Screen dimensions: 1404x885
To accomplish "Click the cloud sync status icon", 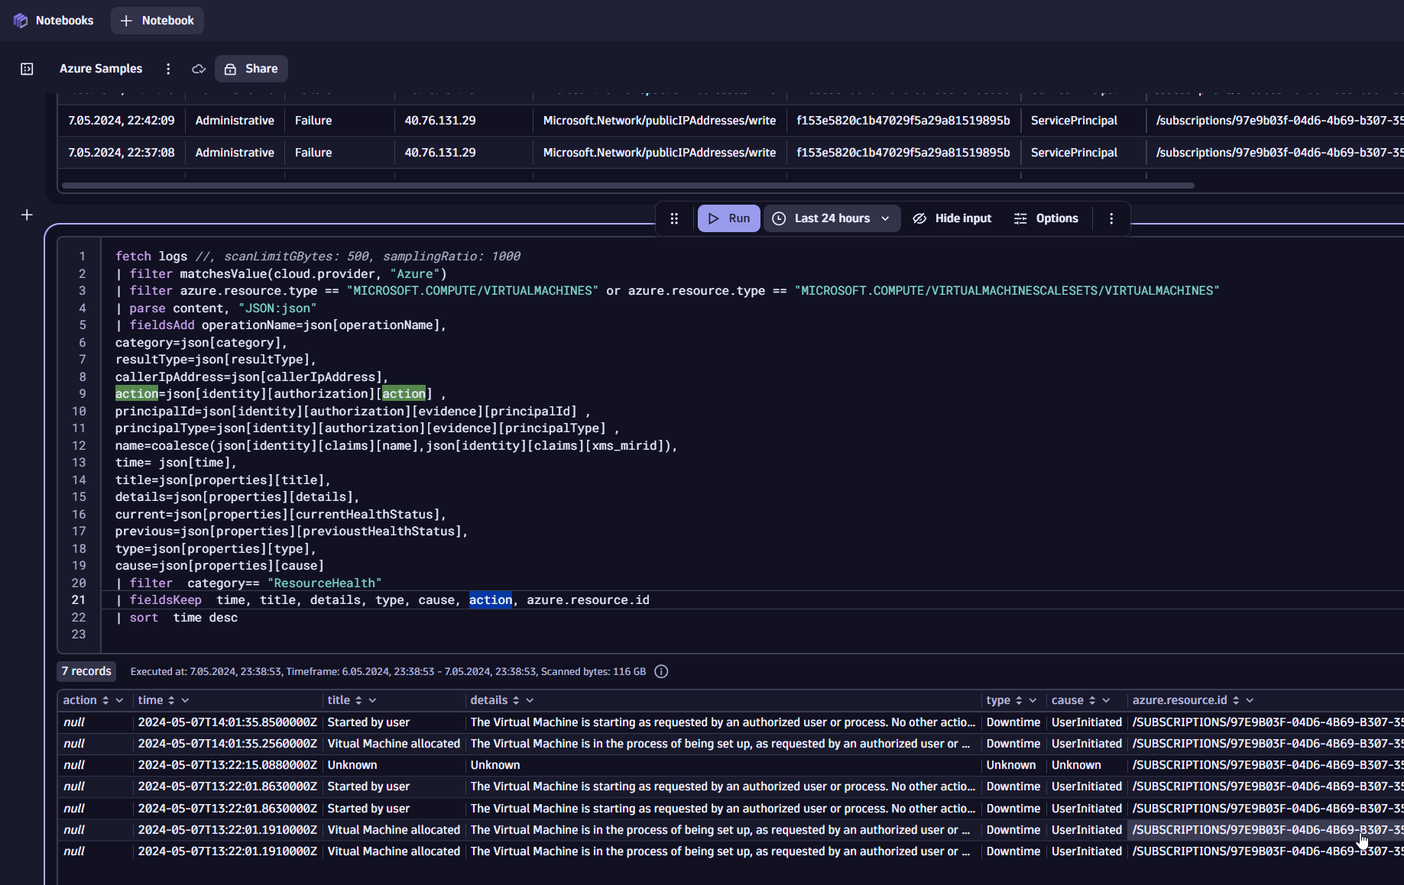I will (x=199, y=69).
